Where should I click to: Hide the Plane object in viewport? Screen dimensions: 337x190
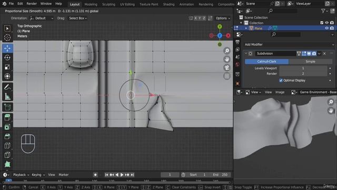pos(326,28)
